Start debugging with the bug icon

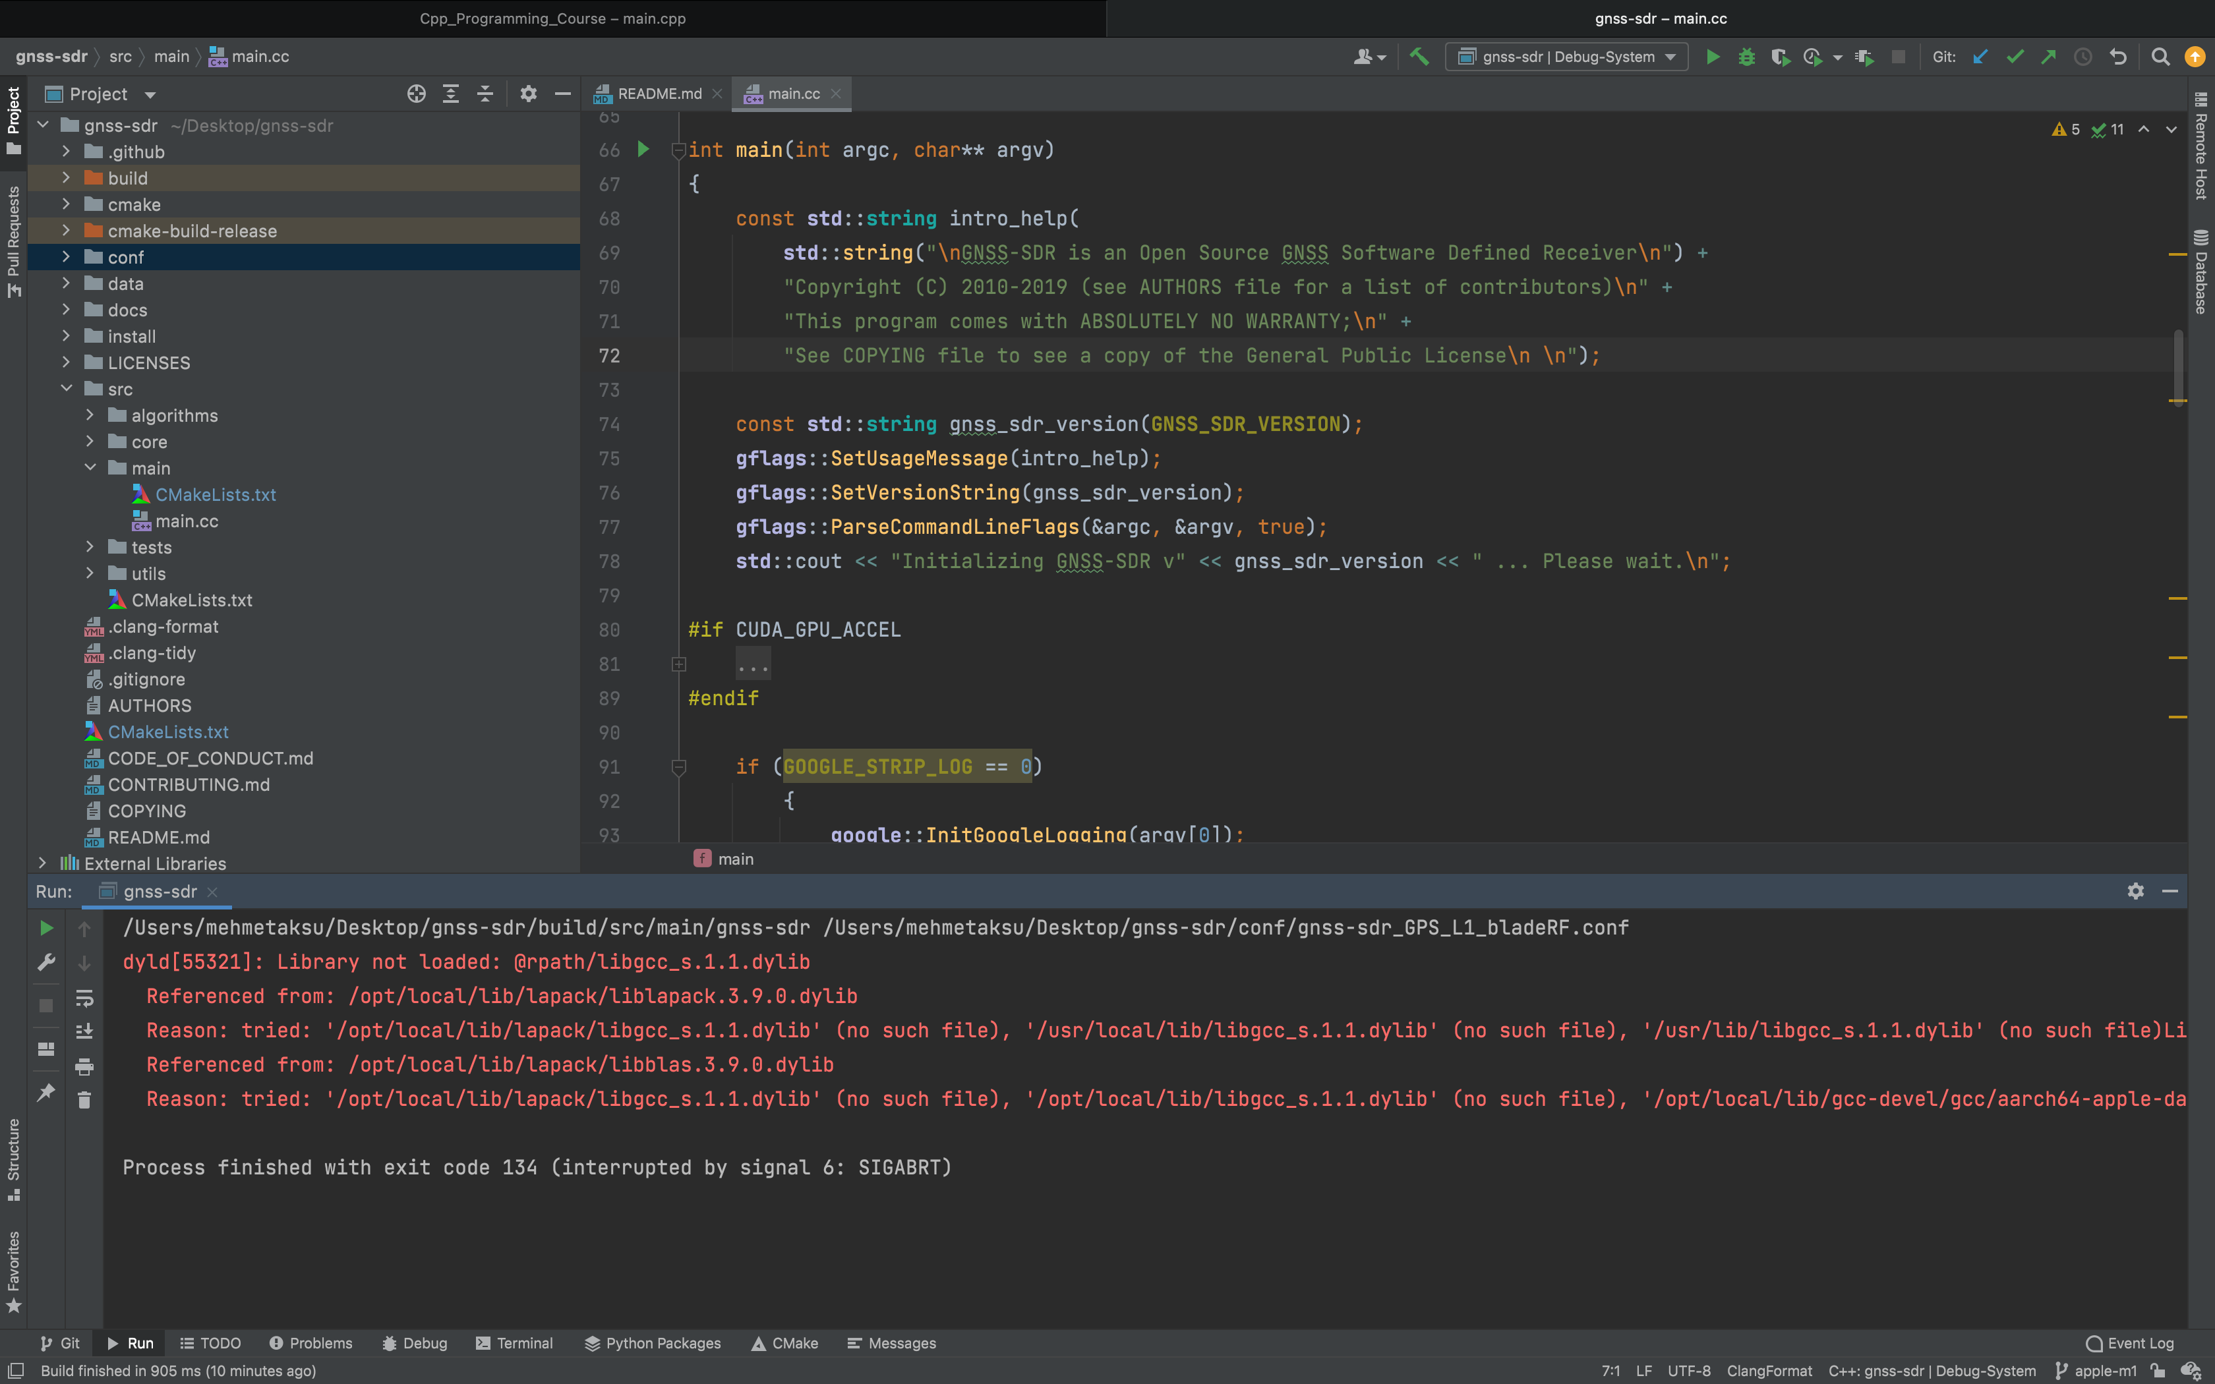(x=1746, y=57)
